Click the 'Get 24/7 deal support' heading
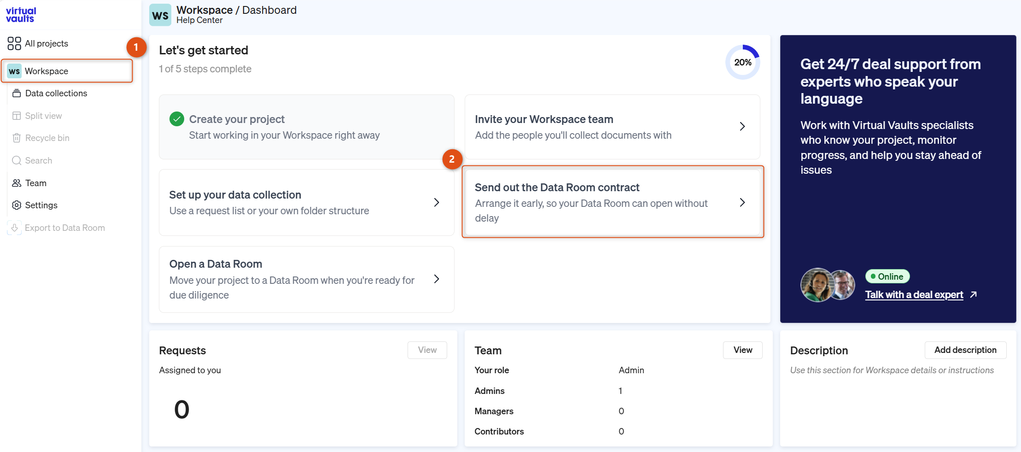Image resolution: width=1021 pixels, height=452 pixels. [x=891, y=81]
